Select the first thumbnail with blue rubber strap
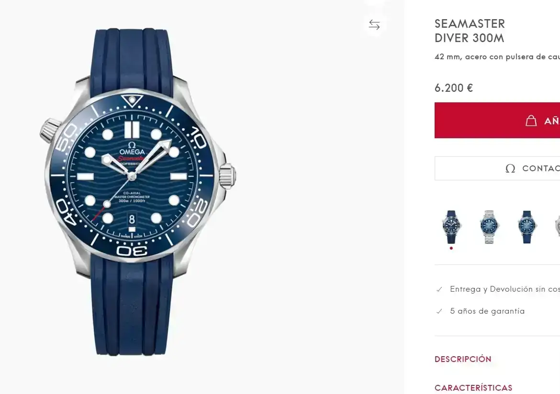This screenshot has width=560, height=394. 451,227
